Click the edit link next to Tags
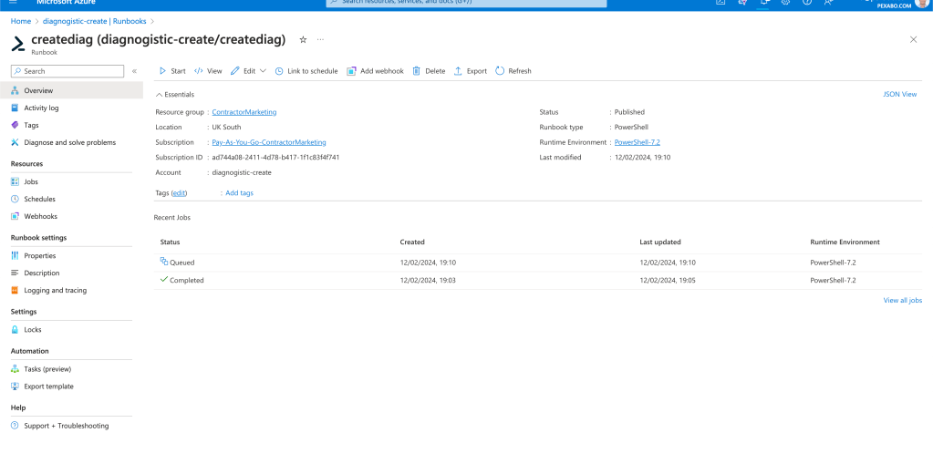Screen dimensions: 933x464 (x=179, y=192)
